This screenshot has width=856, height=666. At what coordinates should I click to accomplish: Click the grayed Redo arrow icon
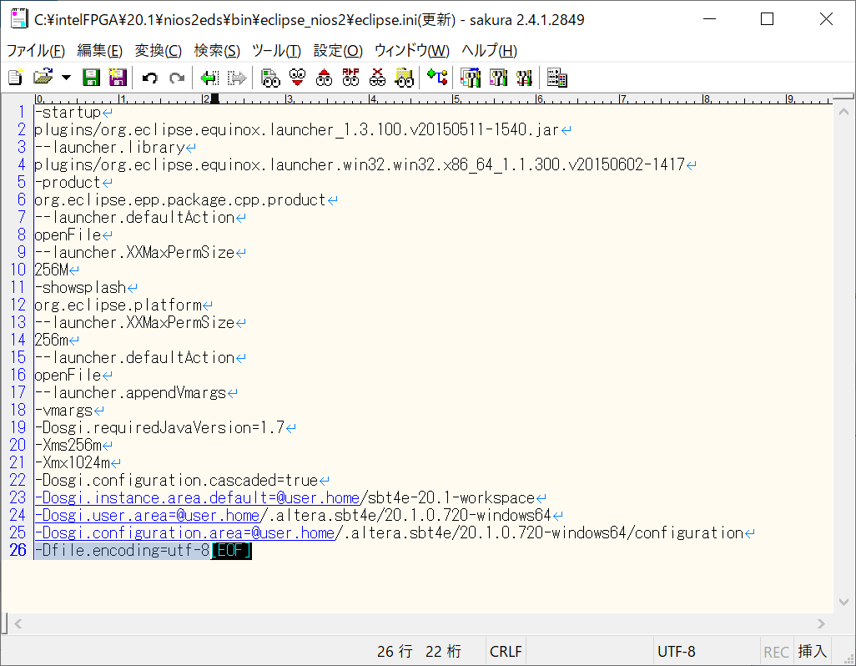[177, 78]
